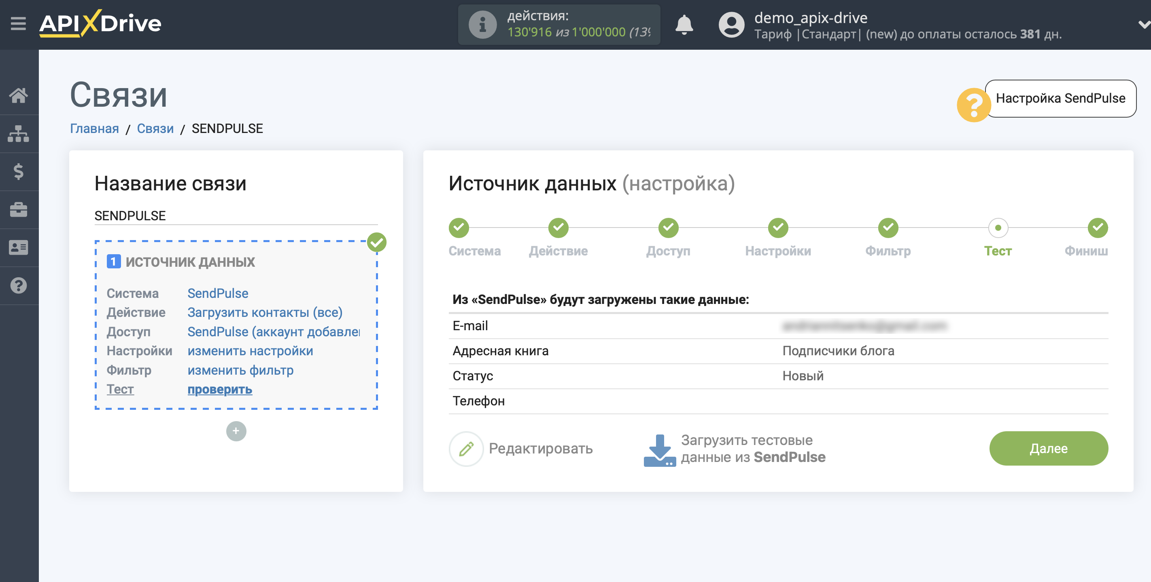Select Подписчики блога value
The height and width of the screenshot is (582, 1151).
(838, 351)
